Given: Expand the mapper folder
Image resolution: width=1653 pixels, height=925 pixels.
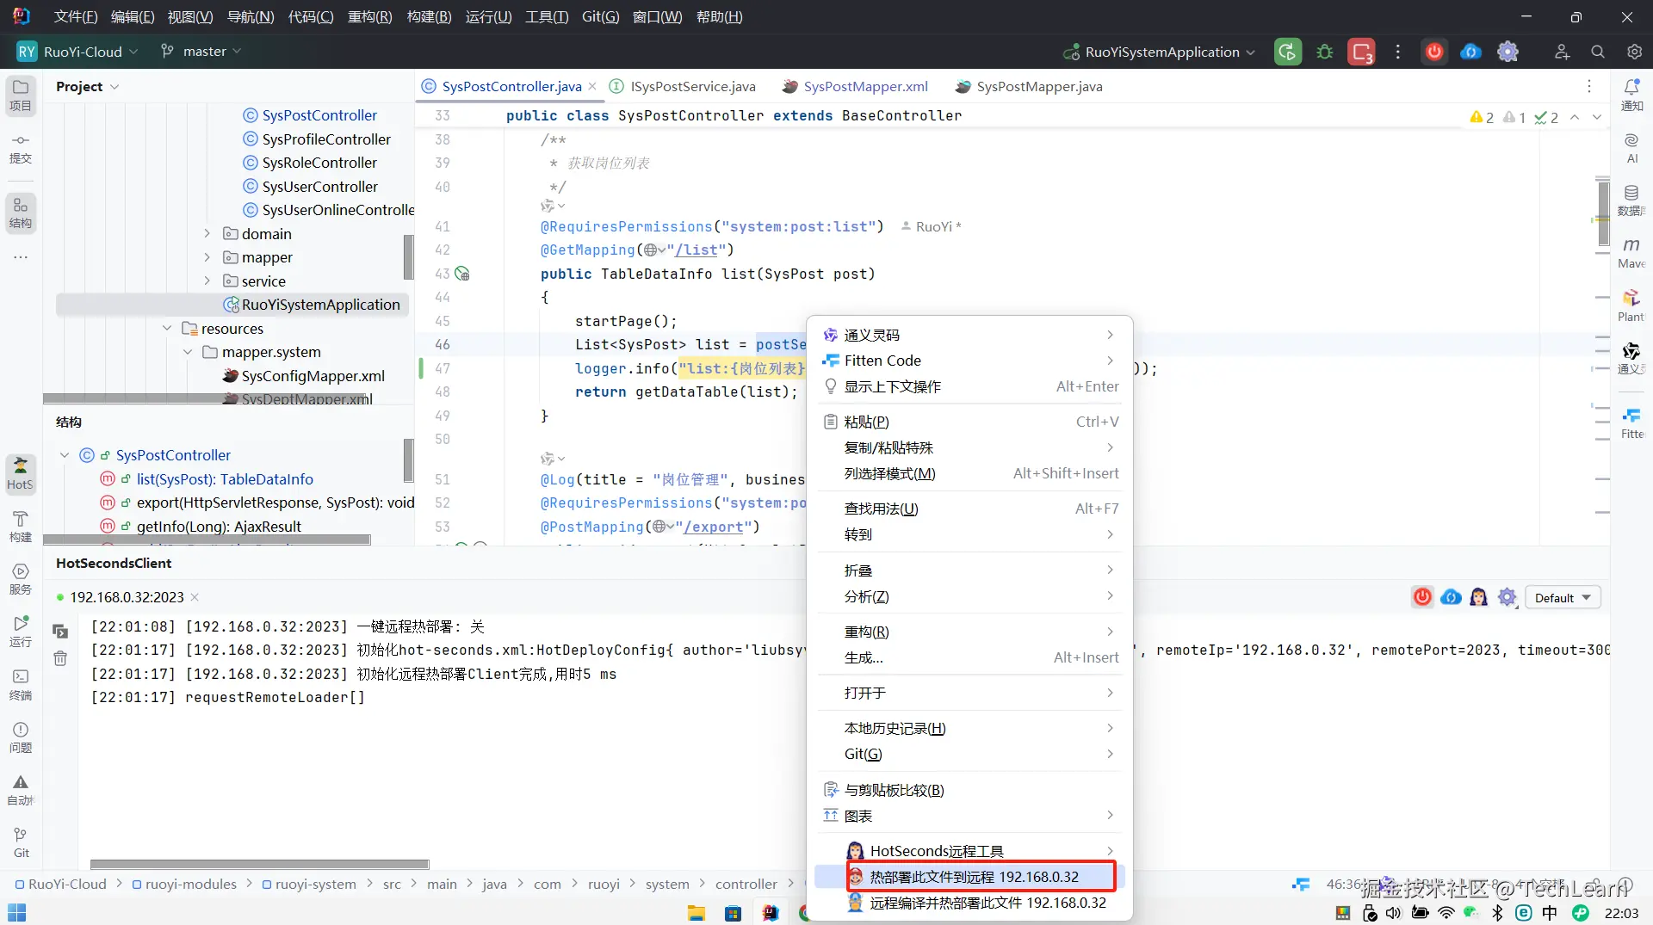Looking at the screenshot, I should pos(207,257).
